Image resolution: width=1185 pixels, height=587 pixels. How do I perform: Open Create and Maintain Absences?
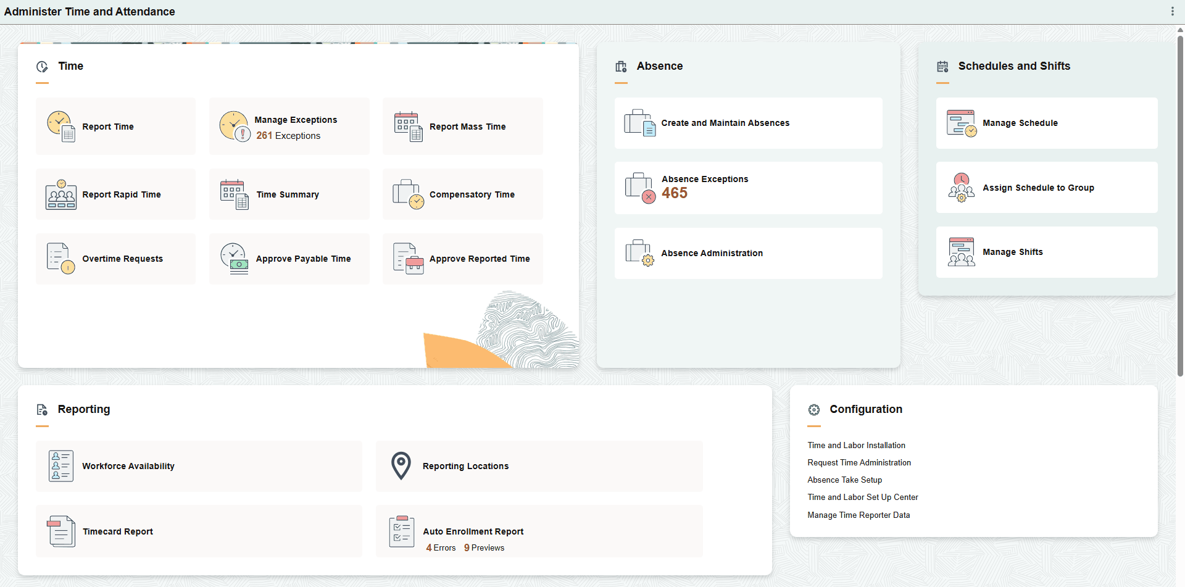747,123
